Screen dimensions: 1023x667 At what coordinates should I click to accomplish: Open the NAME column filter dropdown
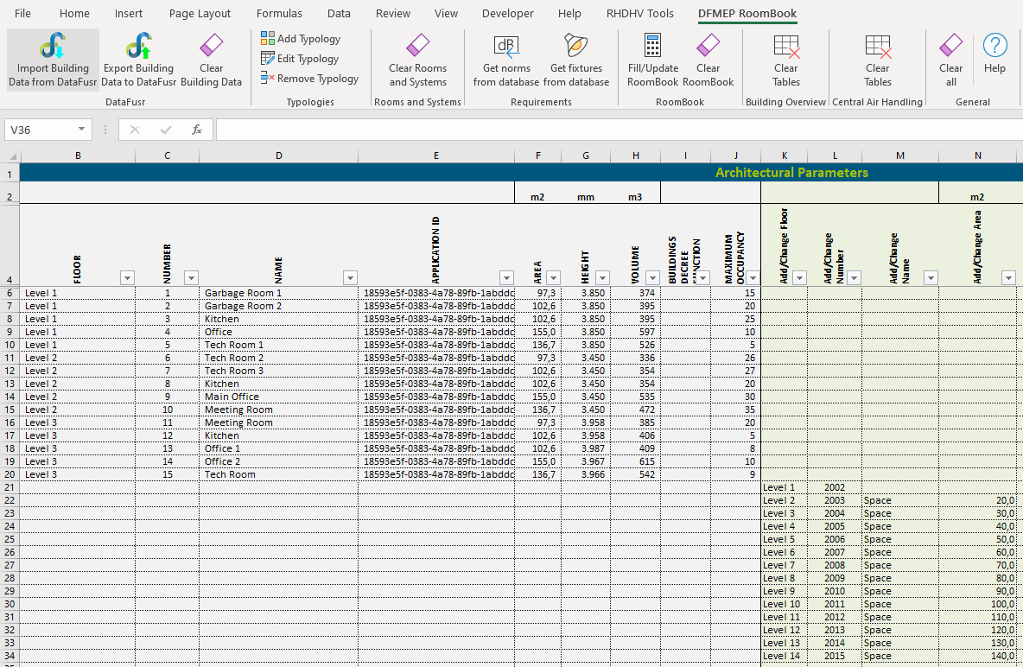pos(350,277)
